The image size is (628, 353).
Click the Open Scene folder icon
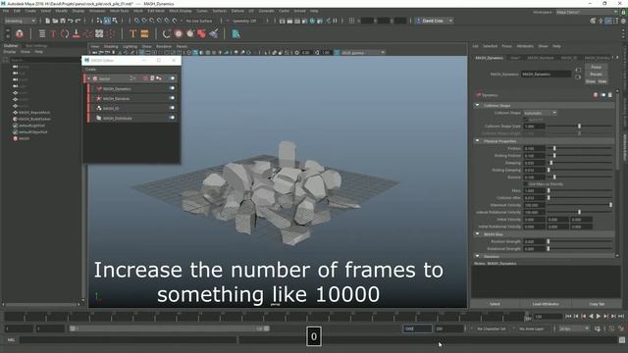point(55,21)
